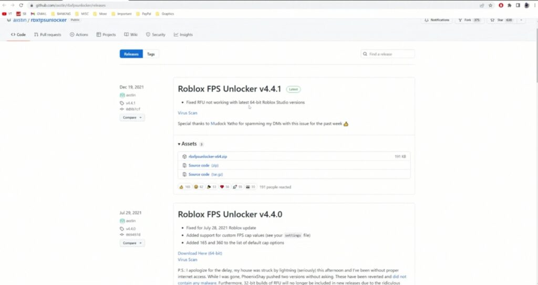Open the GMAIL bookmark

[x=38, y=14]
